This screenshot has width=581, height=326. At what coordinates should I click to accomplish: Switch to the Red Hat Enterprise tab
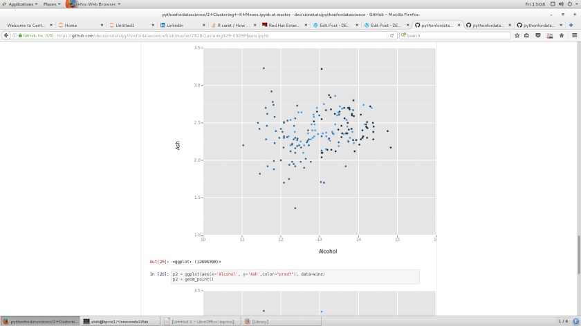click(x=283, y=25)
